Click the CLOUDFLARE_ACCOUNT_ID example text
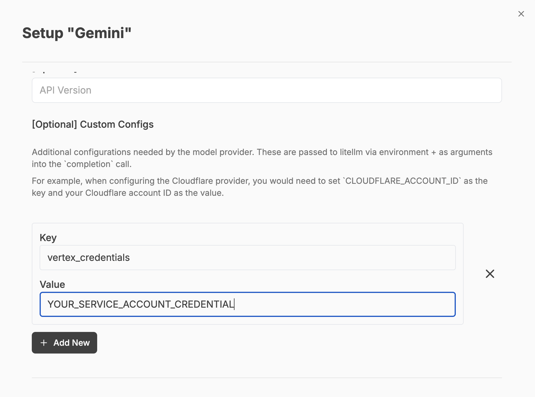 click(x=402, y=181)
